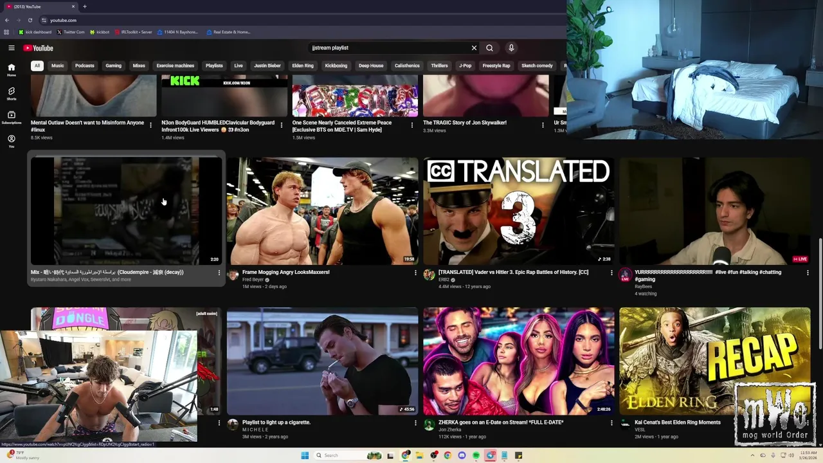The height and width of the screenshot is (463, 823).
Task: Open the Windows Start menu
Action: [x=305, y=455]
